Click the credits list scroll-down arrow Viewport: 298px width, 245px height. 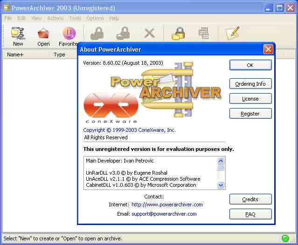tap(221, 185)
